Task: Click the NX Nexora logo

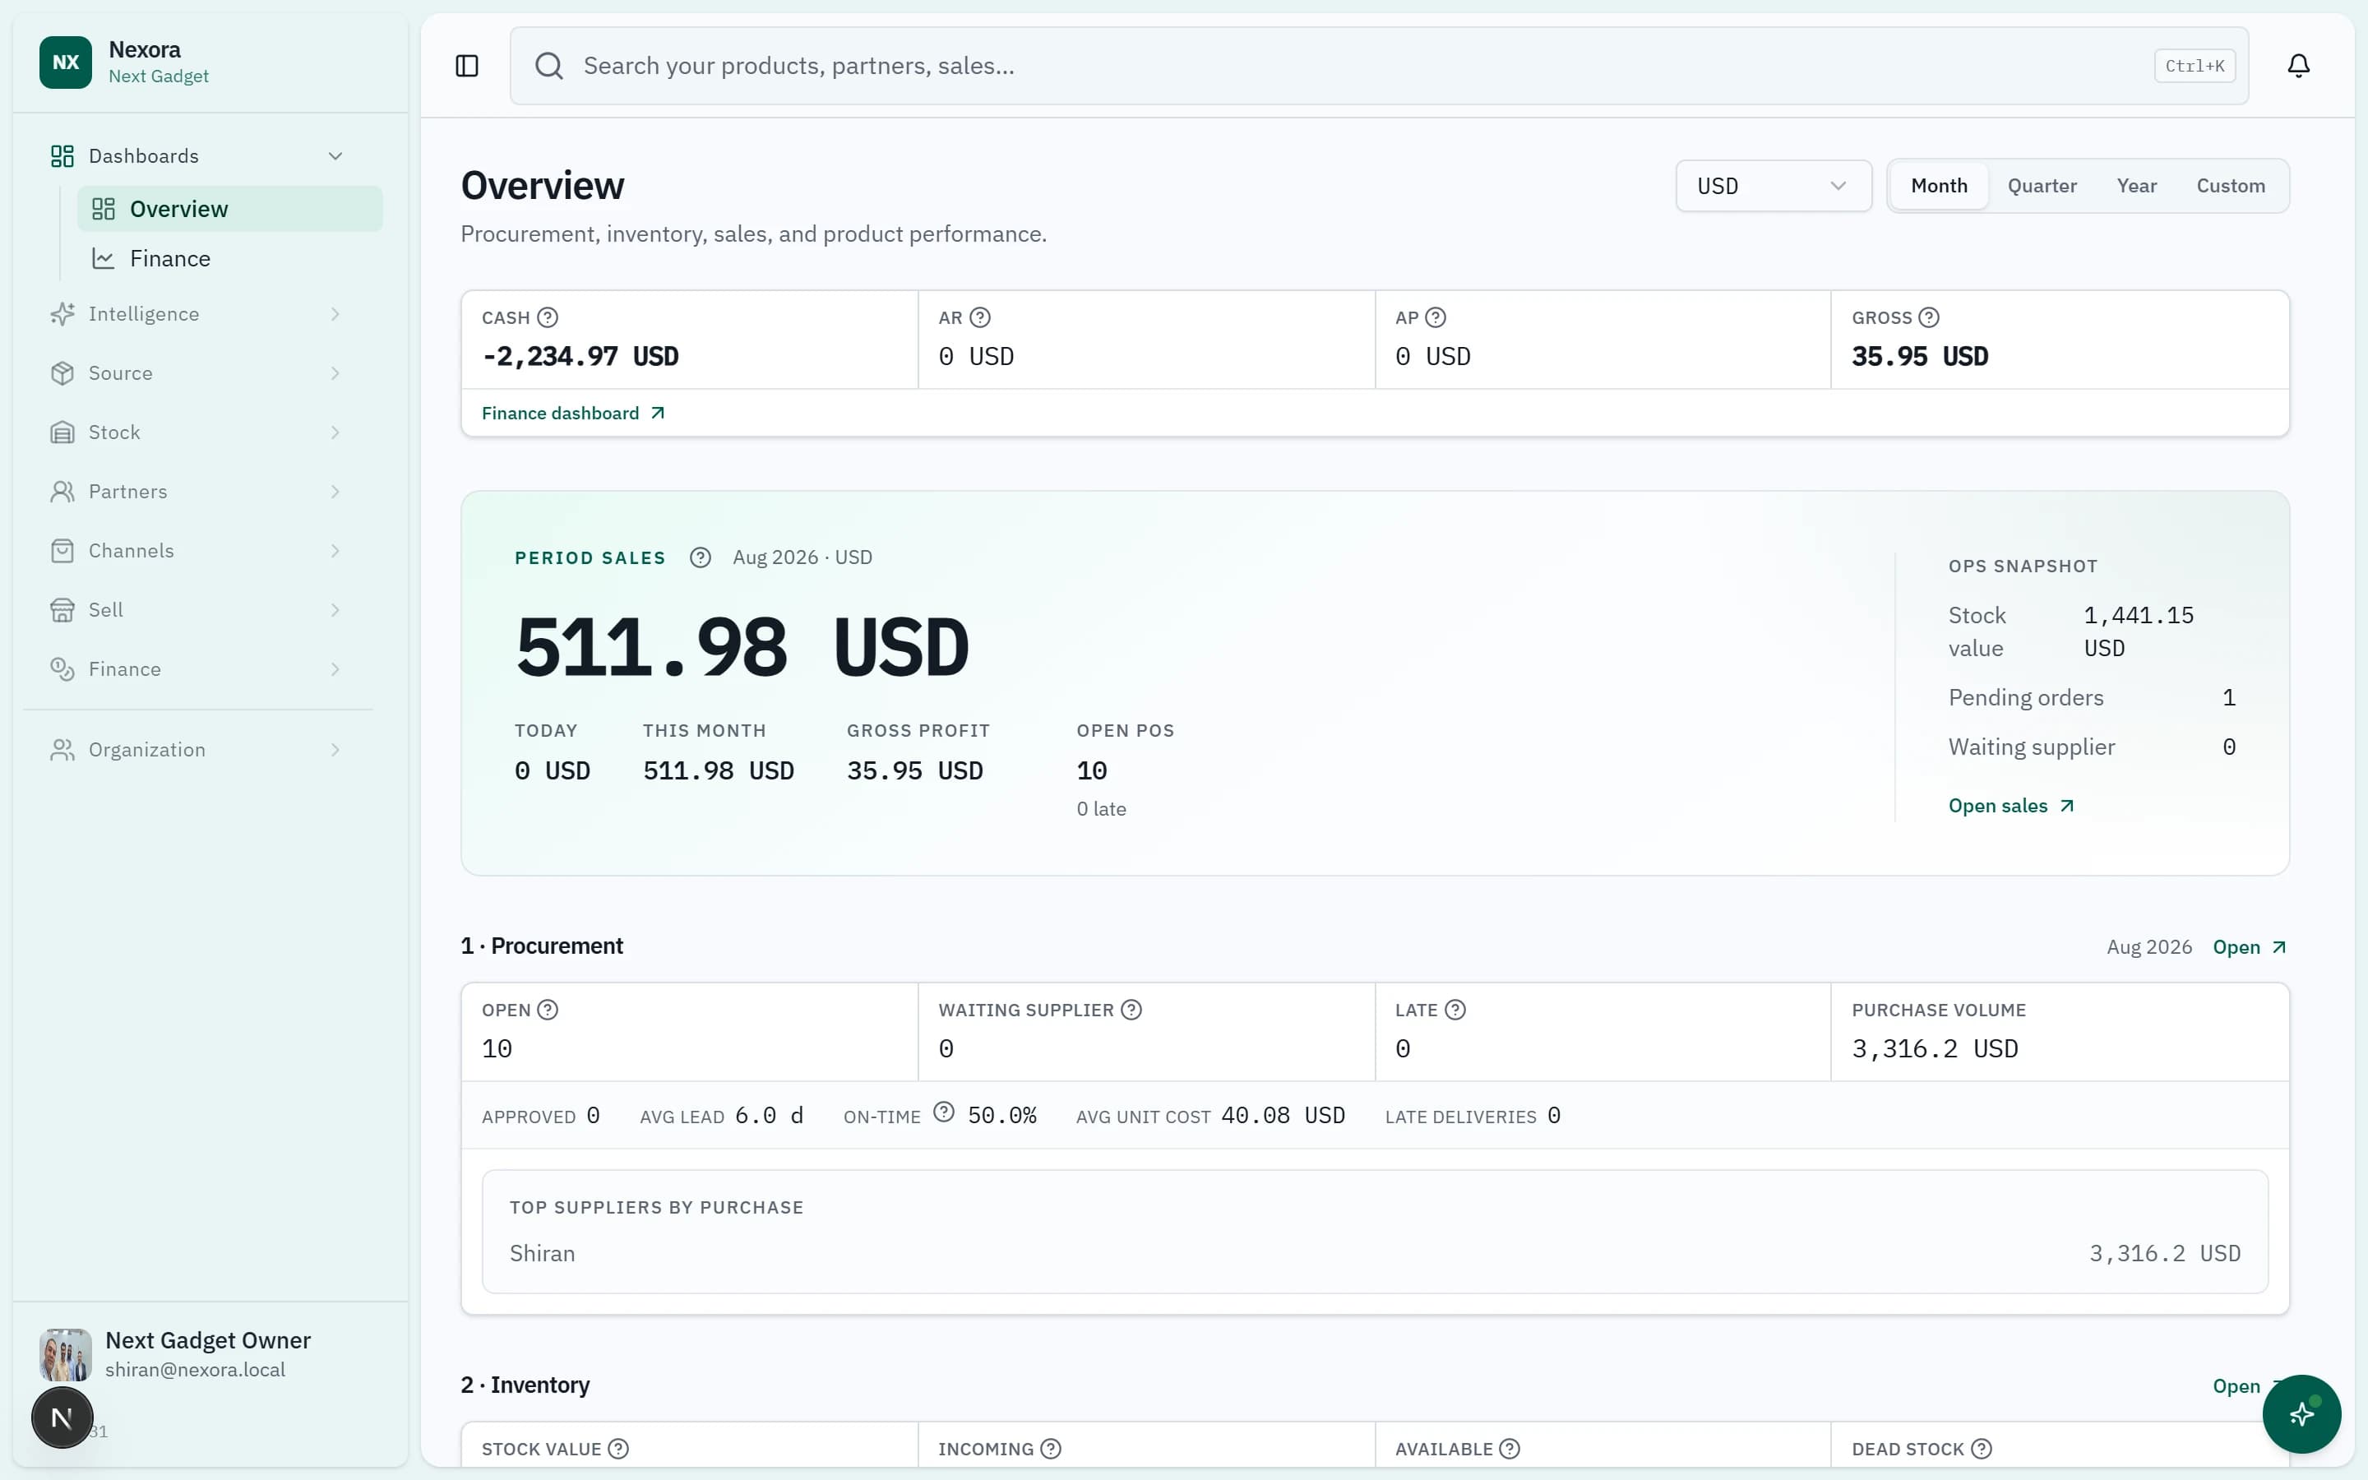Action: [x=66, y=62]
